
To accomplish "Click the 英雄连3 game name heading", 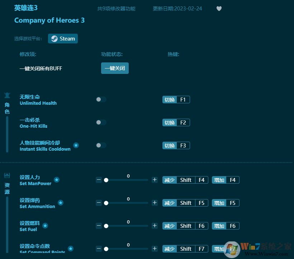I will click(26, 8).
